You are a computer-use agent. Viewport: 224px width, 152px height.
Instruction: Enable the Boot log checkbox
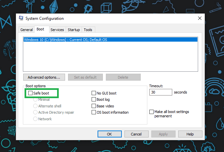(x=94, y=99)
